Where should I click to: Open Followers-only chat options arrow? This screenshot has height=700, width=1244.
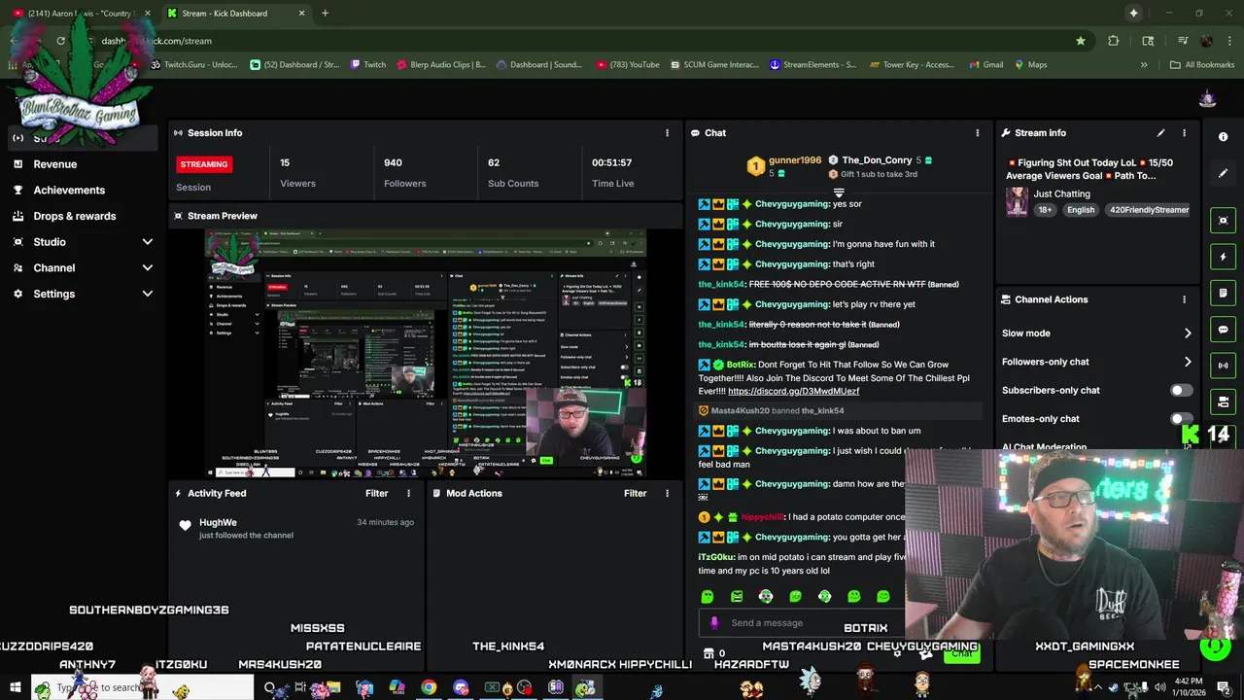tap(1187, 362)
